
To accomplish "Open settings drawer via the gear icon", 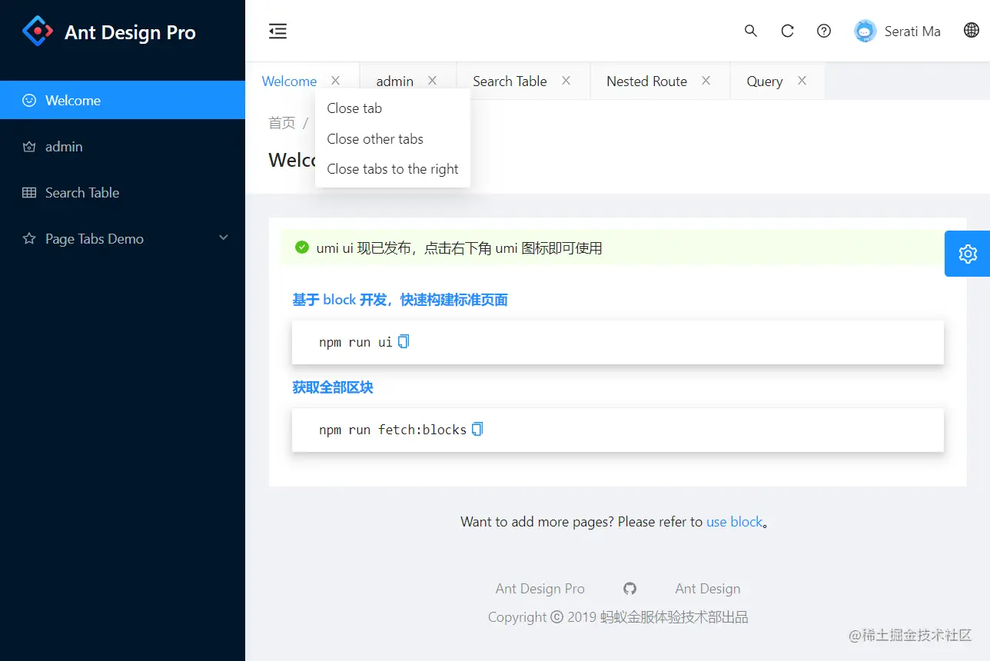I will pos(968,254).
